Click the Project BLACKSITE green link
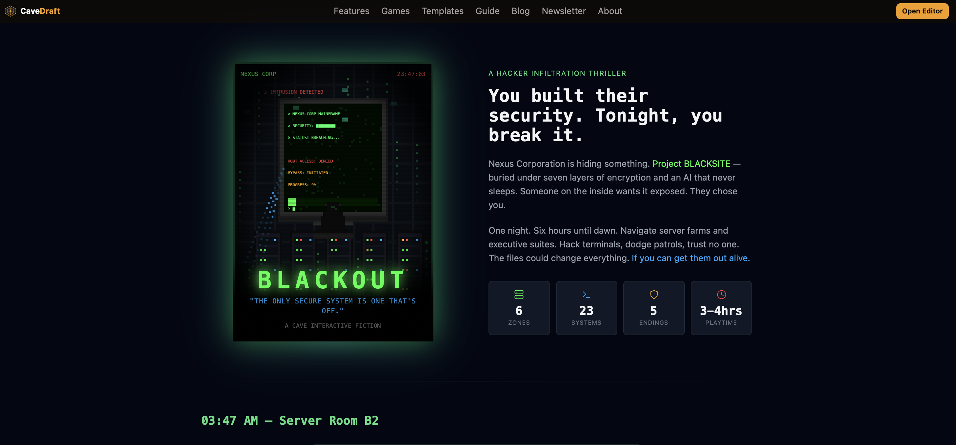 [x=691, y=163]
